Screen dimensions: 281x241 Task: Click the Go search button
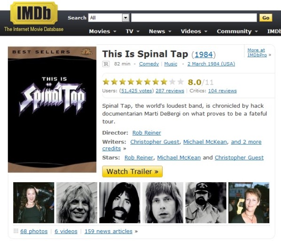(x=266, y=18)
